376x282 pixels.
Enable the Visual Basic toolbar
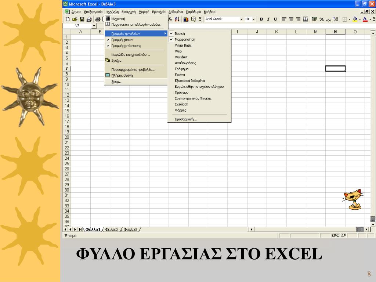point(199,45)
